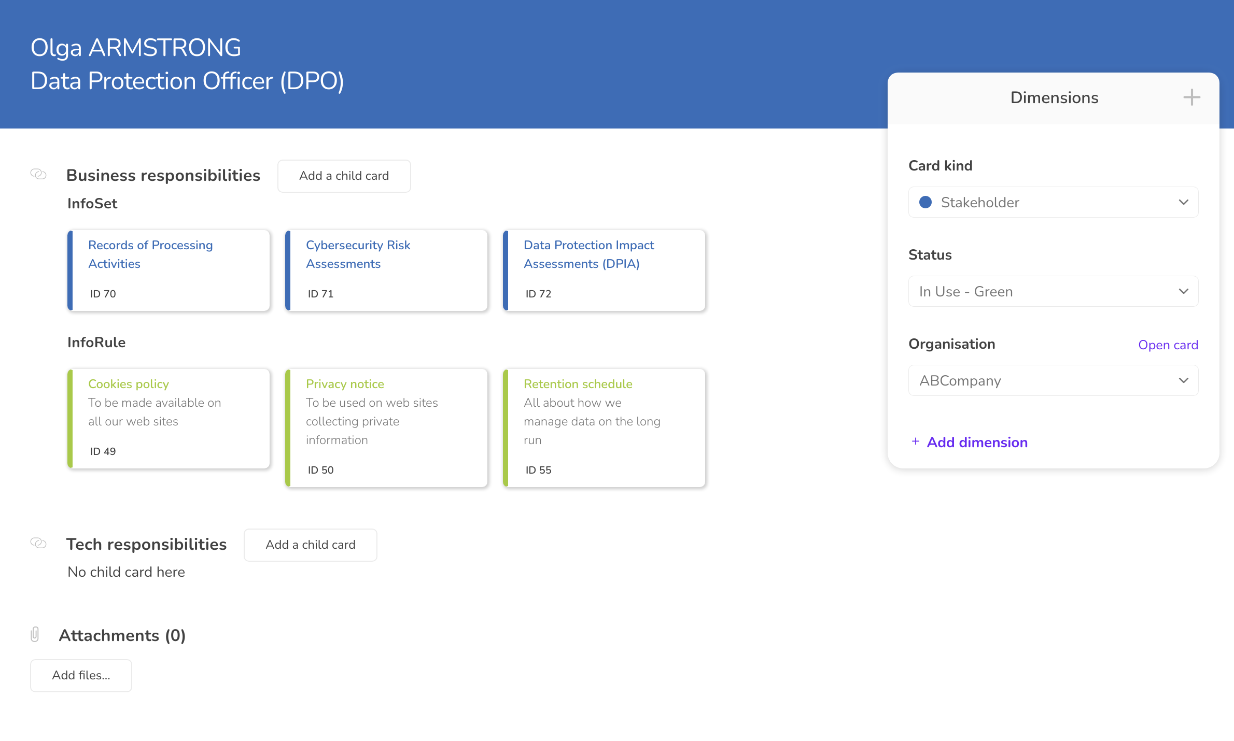Select the Retention schedule card
Viewport: 1234px width, 741px height.
[604, 427]
